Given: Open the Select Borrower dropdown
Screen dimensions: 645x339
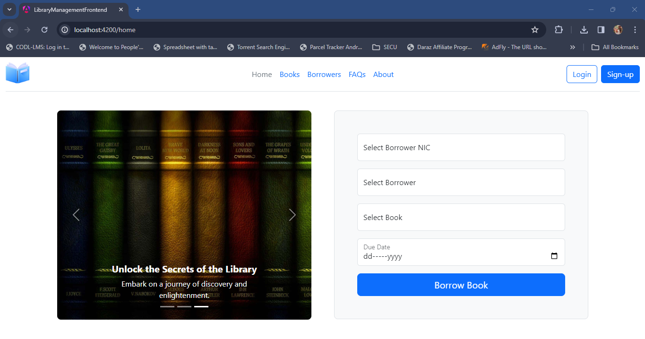Looking at the screenshot, I should point(461,182).
